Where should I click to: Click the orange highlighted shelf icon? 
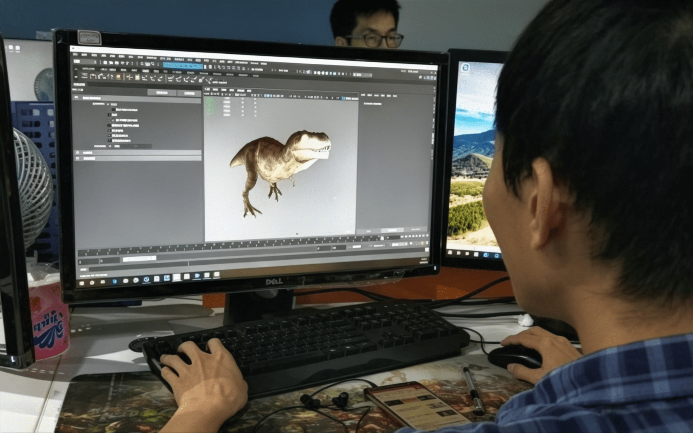pos(119,77)
